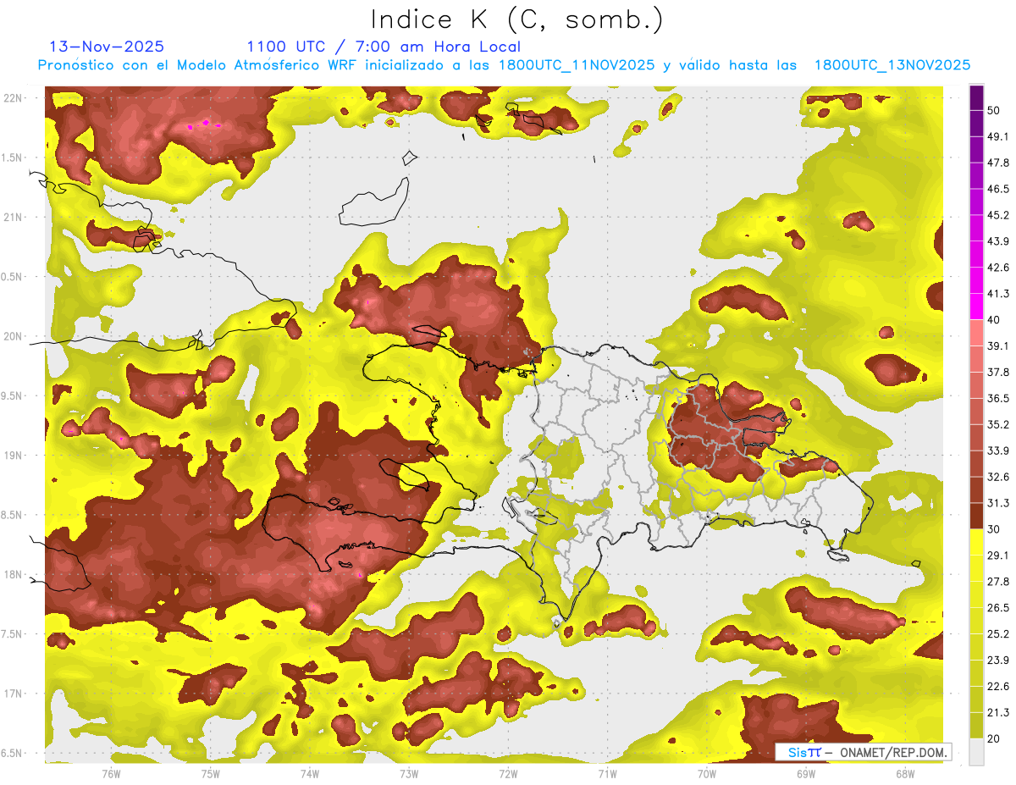1016x785 pixels.
Task: Click the '36.5' color scale value
Action: (998, 398)
